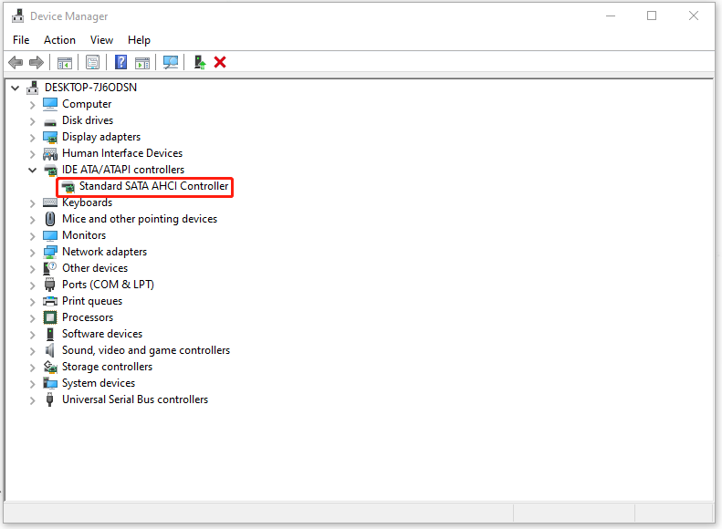This screenshot has width=722, height=529.
Task: Collapse the DESKTOP-7J6ODSN root node
Action: coord(16,88)
